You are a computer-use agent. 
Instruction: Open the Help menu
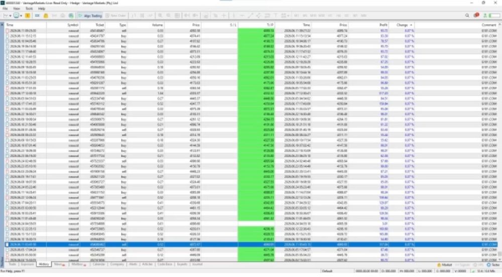pos(42,9)
